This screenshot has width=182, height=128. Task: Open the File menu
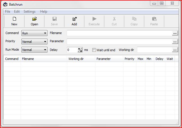[x=8, y=12]
